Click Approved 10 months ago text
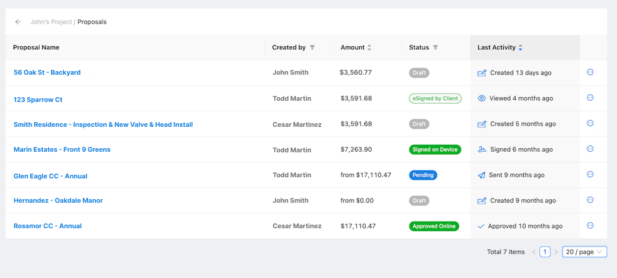The height and width of the screenshot is (278, 617). [525, 226]
